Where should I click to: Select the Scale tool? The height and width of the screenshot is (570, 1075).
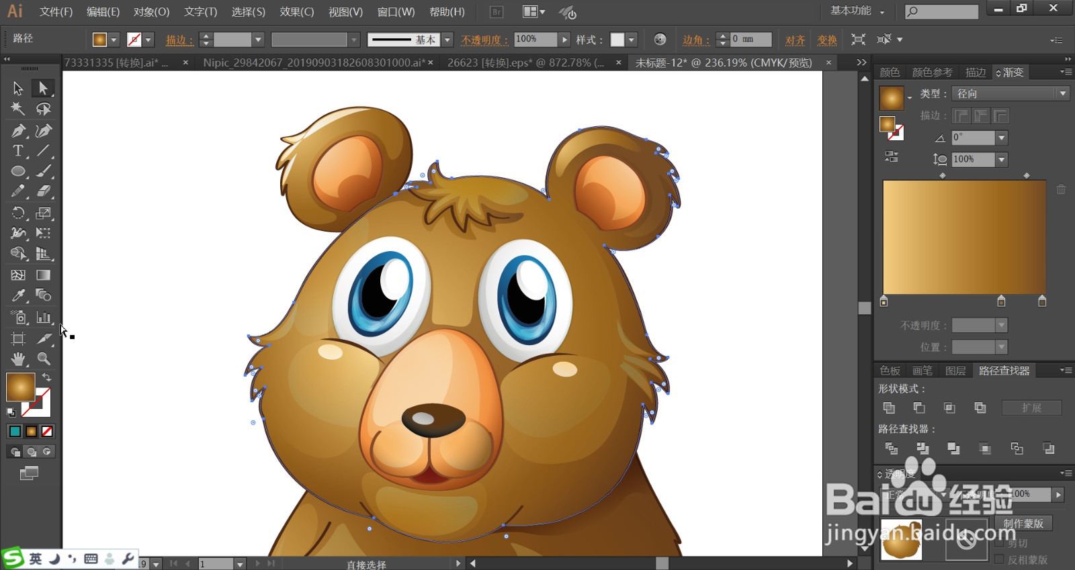(x=43, y=213)
